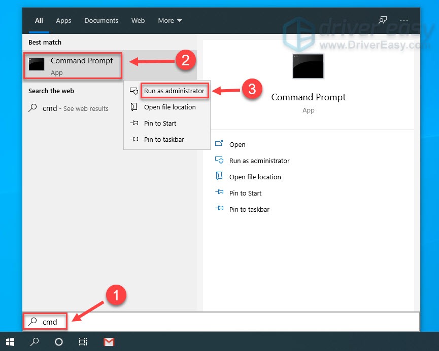Click Pin to Start icon in details pane
This screenshot has width=439, height=351.
pyautogui.click(x=219, y=192)
